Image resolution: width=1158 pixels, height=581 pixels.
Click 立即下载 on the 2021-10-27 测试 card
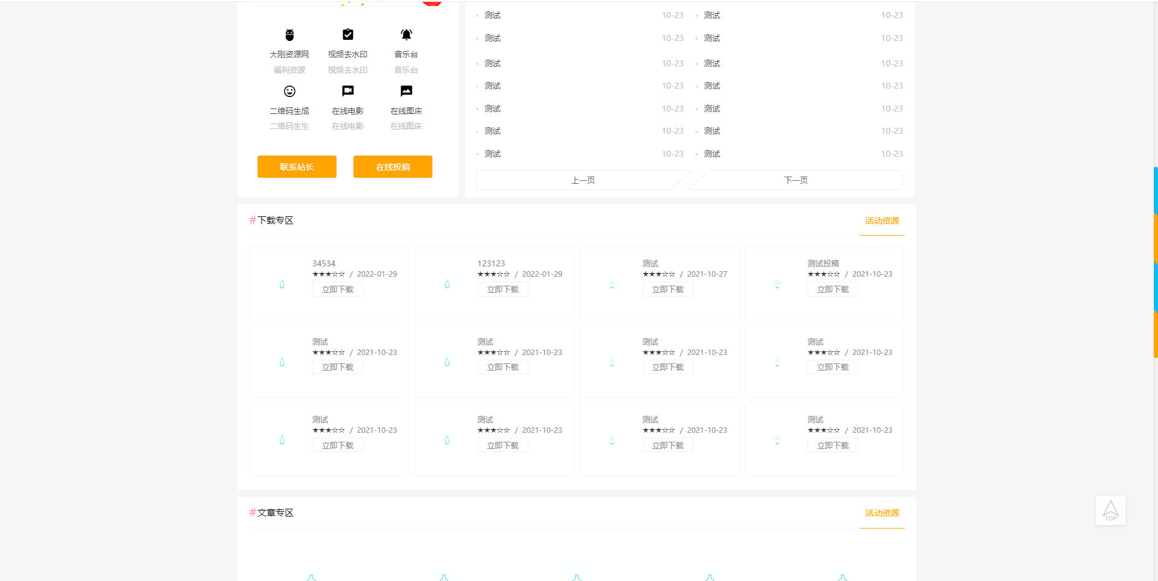tap(668, 289)
